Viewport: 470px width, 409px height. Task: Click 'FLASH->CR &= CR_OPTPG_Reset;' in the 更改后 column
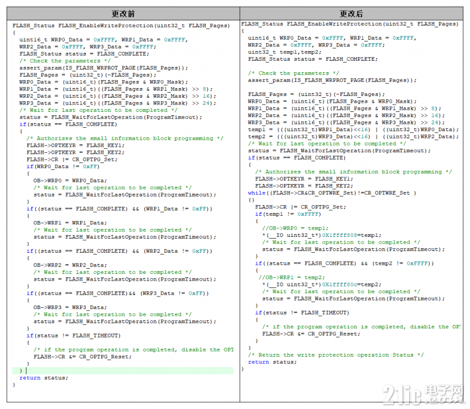coord(311,334)
